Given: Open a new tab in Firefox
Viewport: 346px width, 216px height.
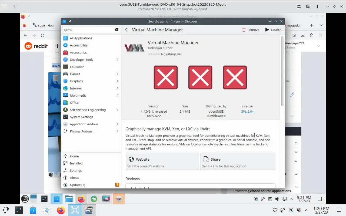Looking at the screenshot, I should coord(311,25).
